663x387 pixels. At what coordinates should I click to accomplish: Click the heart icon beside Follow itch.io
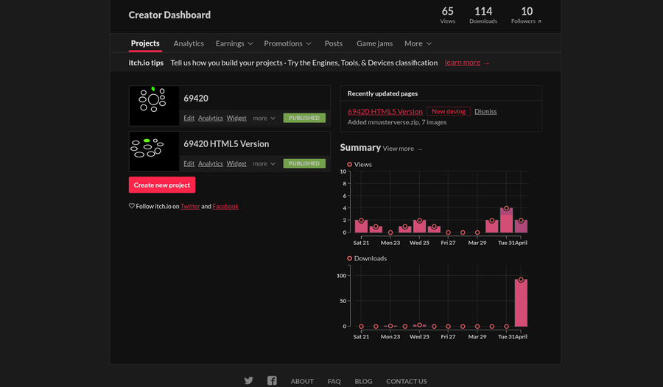pos(132,206)
